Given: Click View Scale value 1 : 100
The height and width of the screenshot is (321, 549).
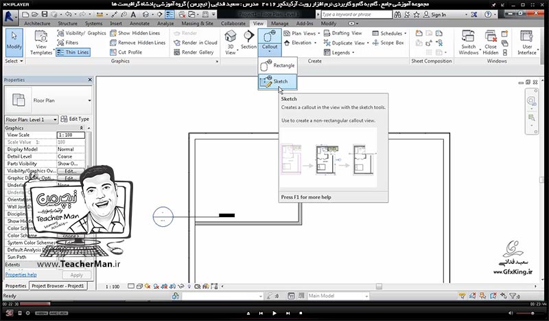Looking at the screenshot, I should [71, 135].
